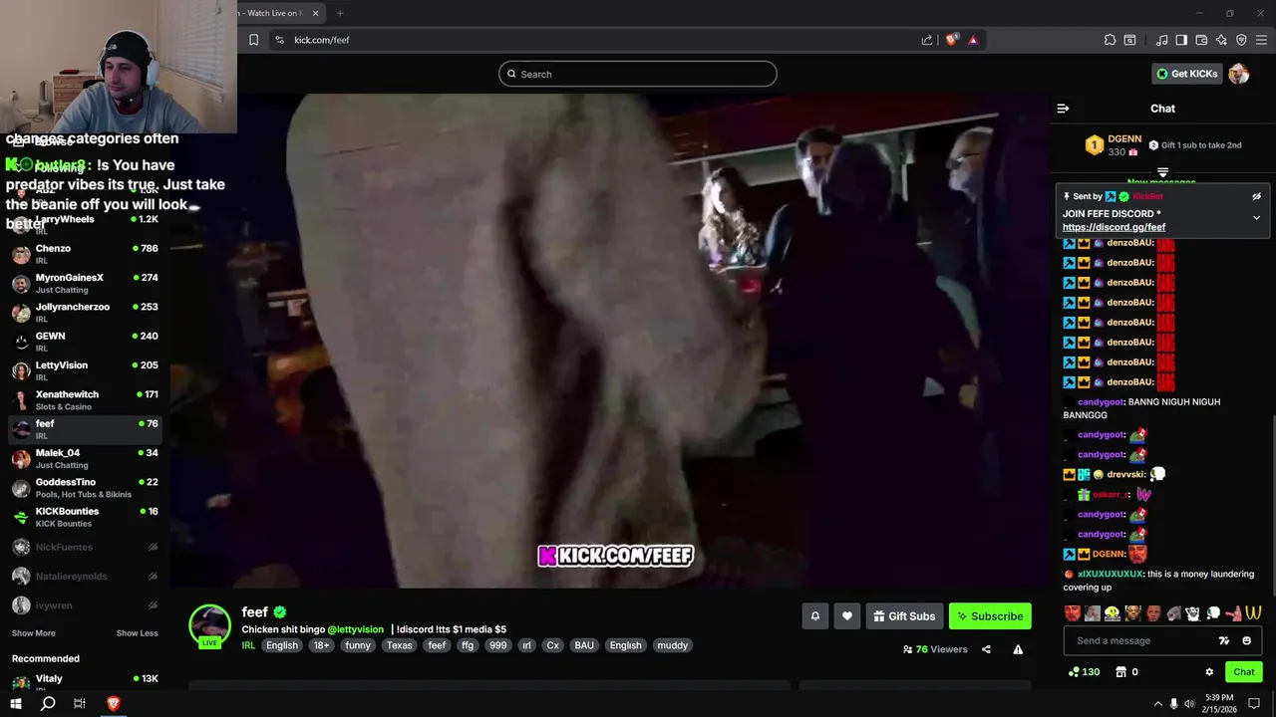
Task: Open the Gift Subs dialog
Action: click(903, 616)
